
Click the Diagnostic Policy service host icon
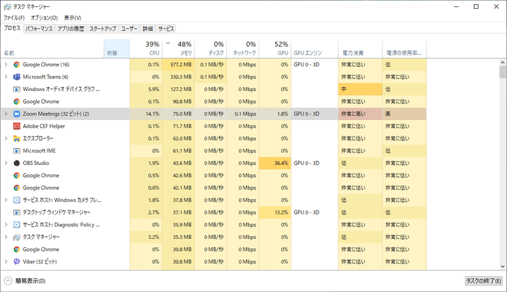16,224
